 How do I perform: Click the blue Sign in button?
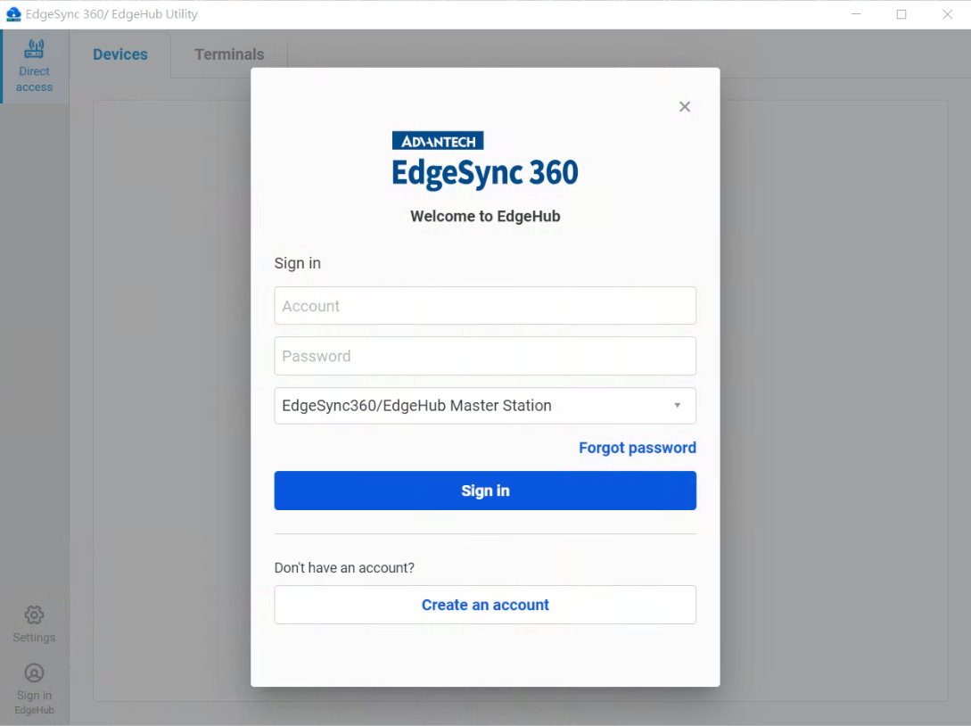(485, 490)
